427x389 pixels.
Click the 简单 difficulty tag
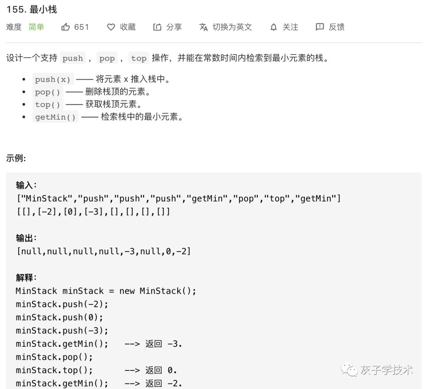36,27
